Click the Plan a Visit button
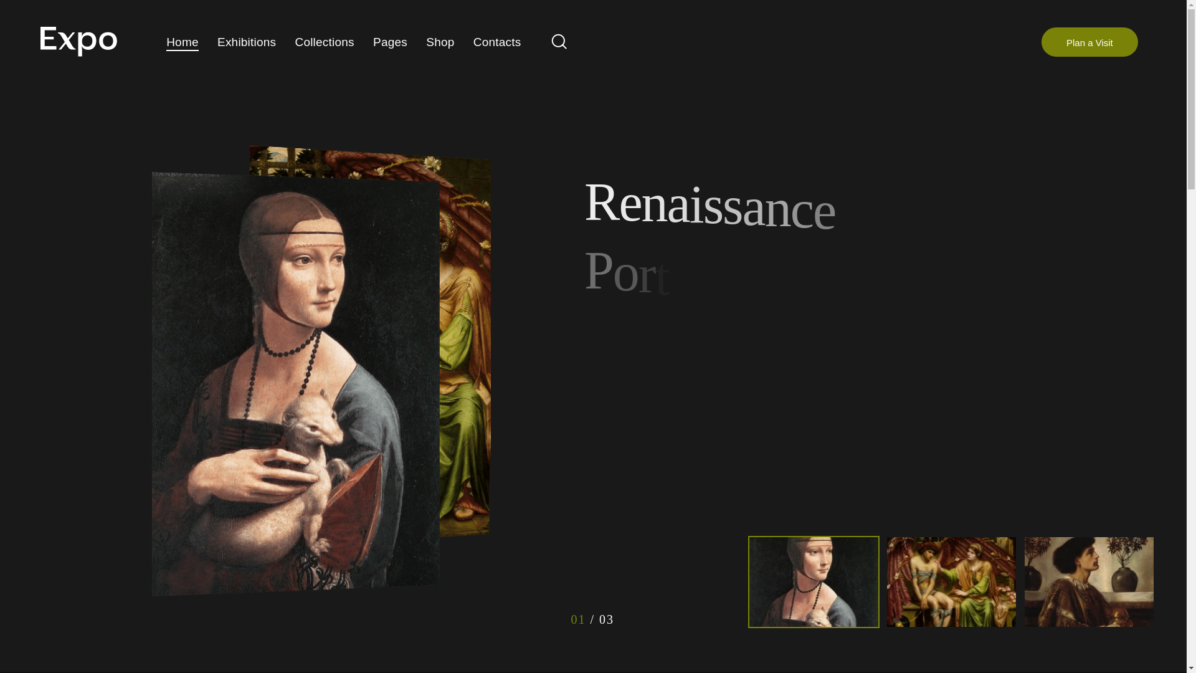The width and height of the screenshot is (1196, 673). 1089,42
